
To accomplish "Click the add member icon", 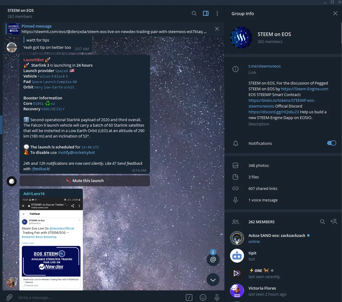I will pos(334,221).
